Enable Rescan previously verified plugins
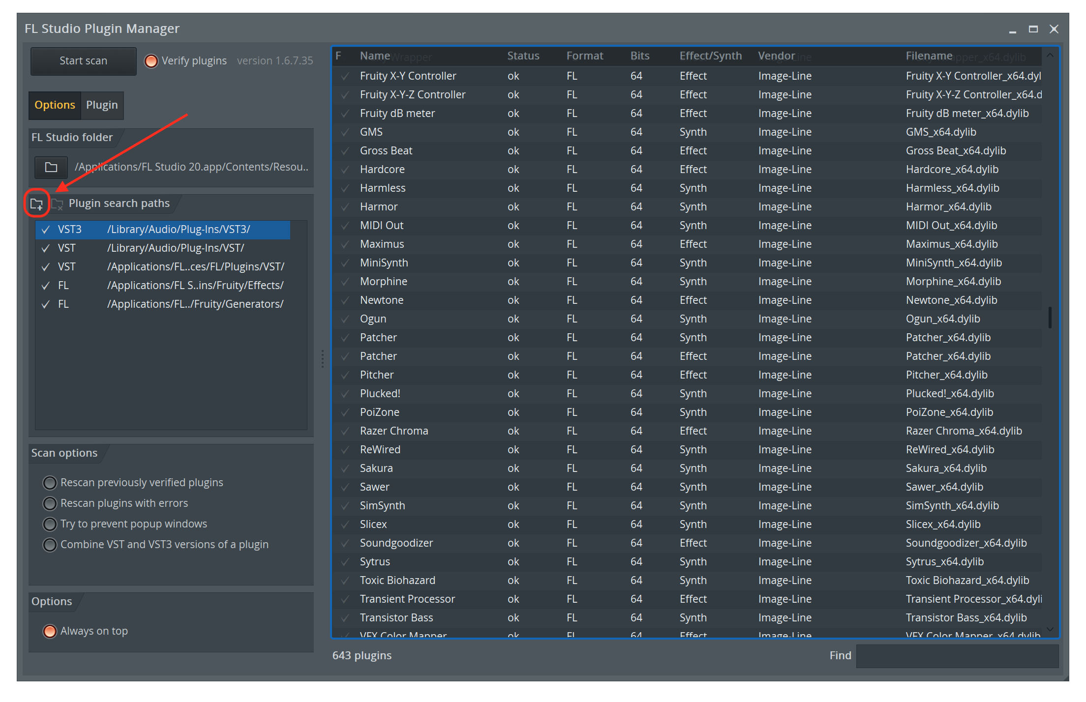Viewport: 1086px width, 702px height. coord(49,480)
